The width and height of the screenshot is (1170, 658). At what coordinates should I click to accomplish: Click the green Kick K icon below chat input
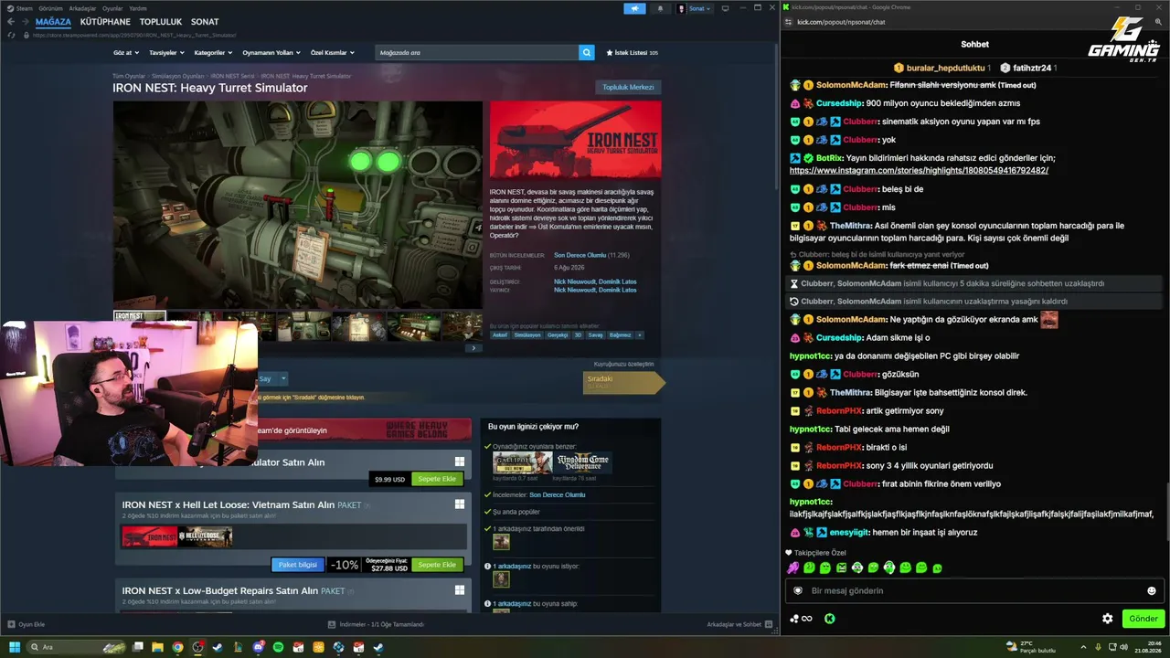coord(829,619)
